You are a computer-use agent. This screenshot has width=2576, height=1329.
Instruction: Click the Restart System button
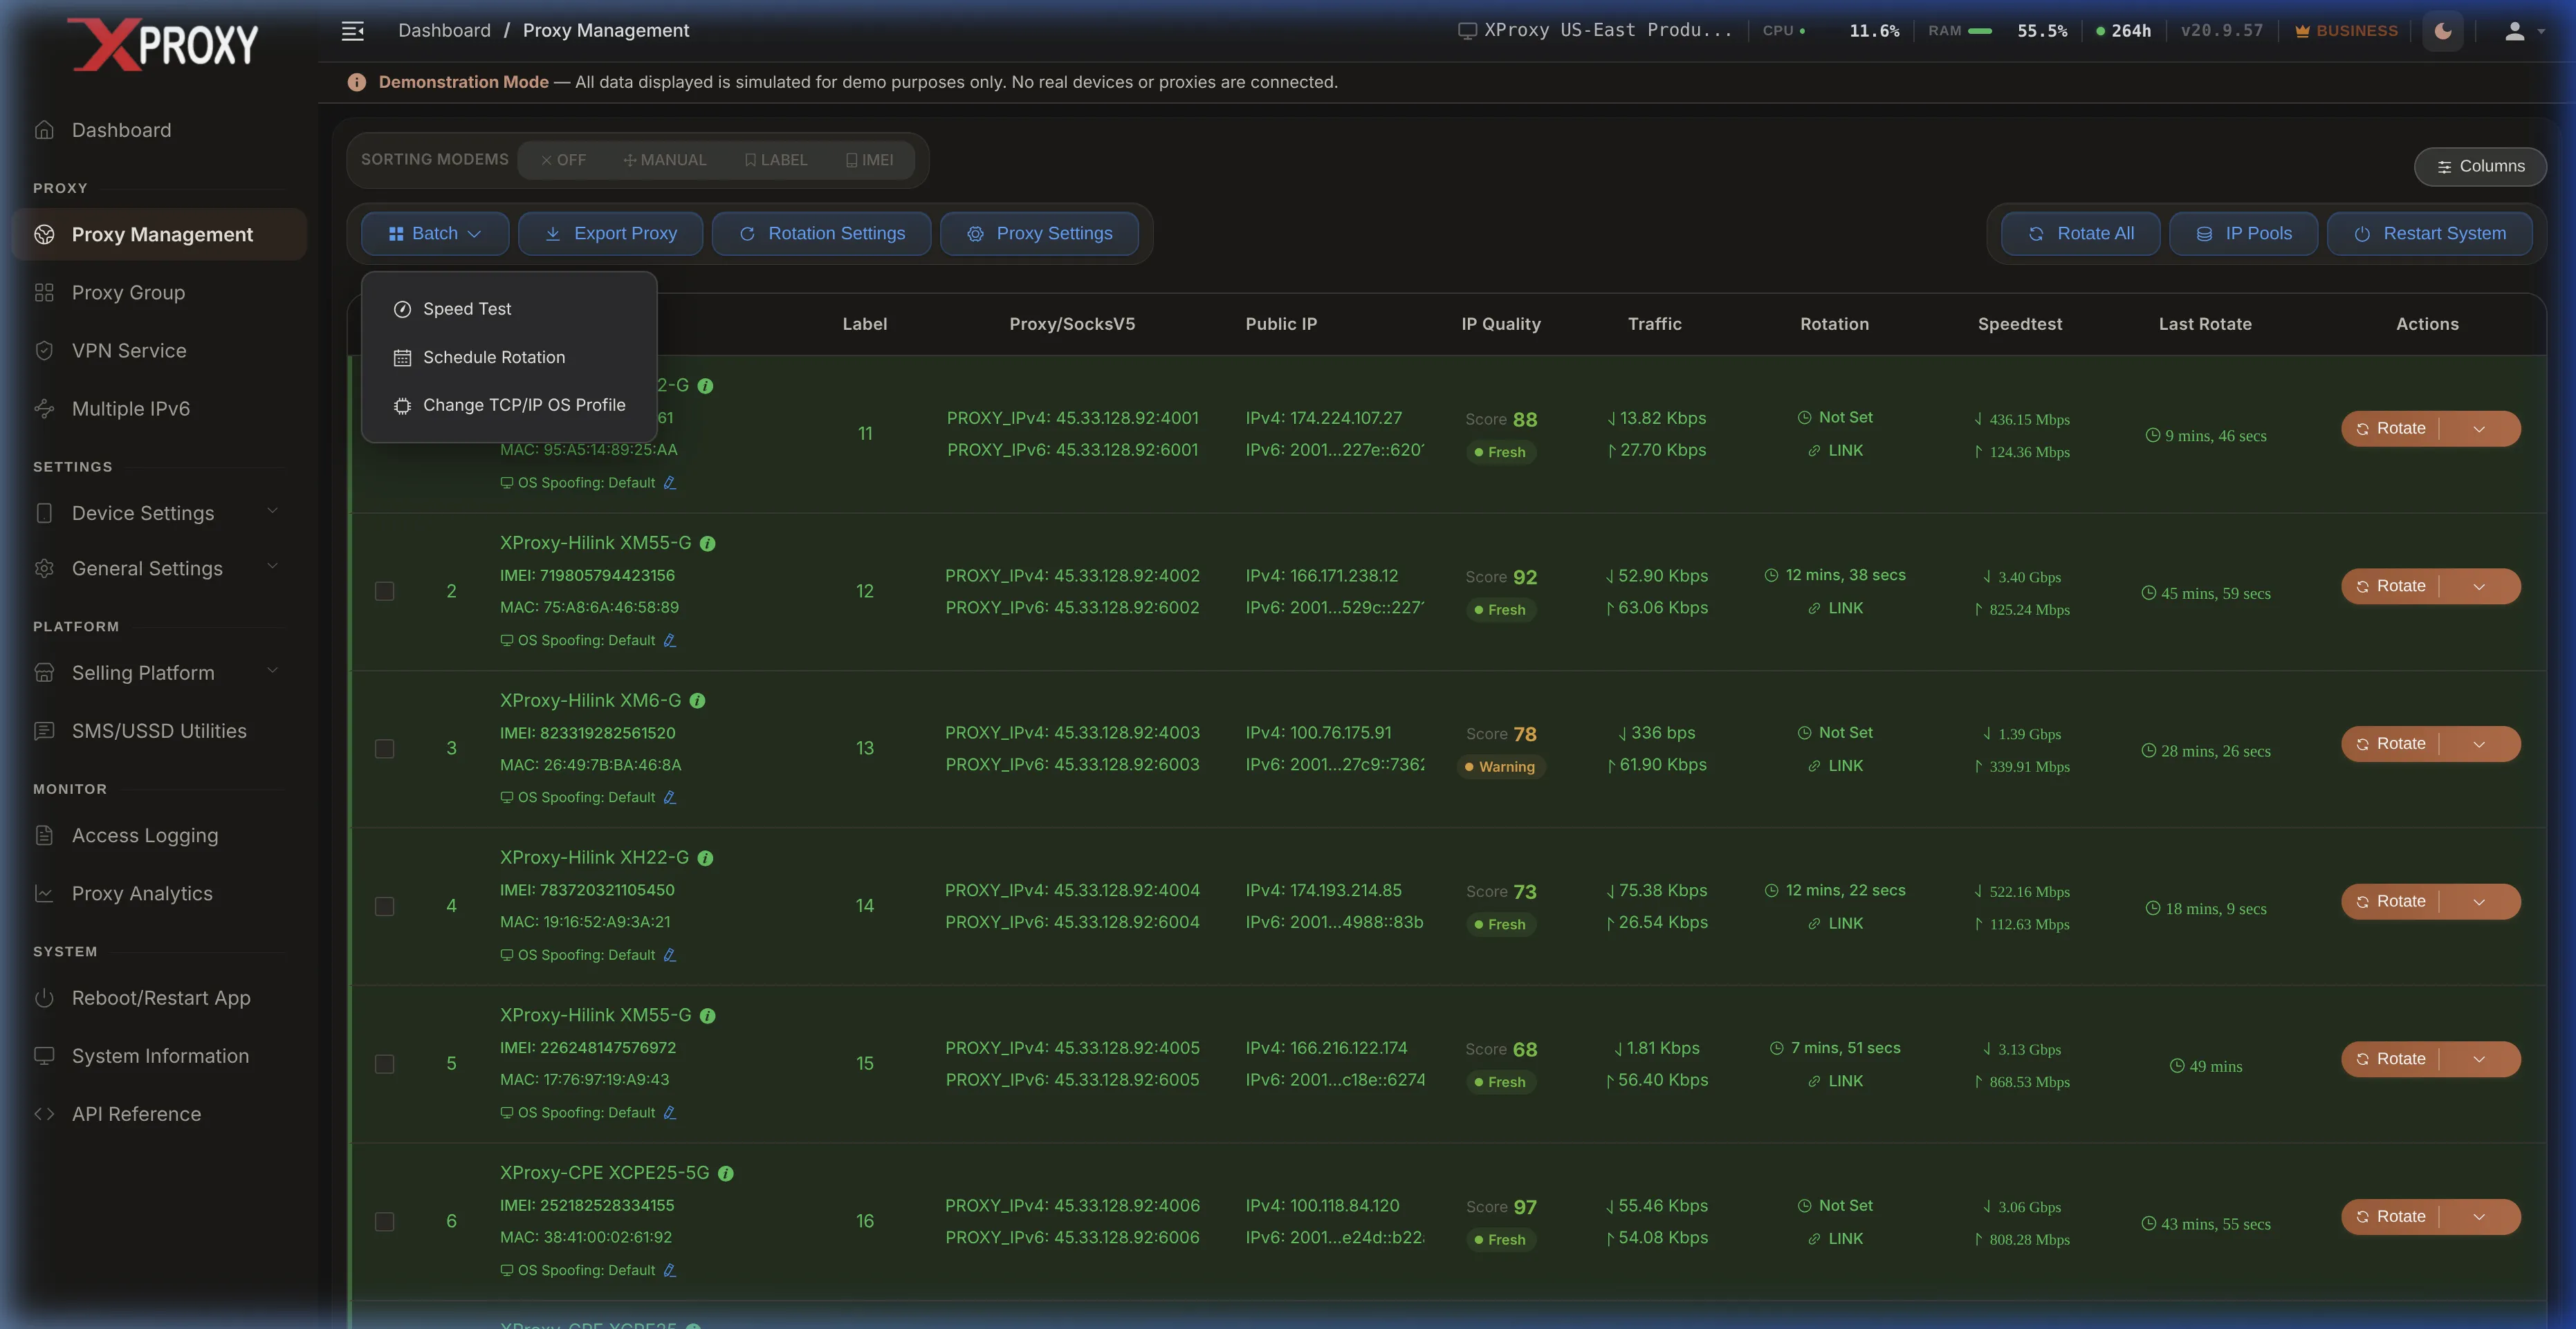point(2429,234)
